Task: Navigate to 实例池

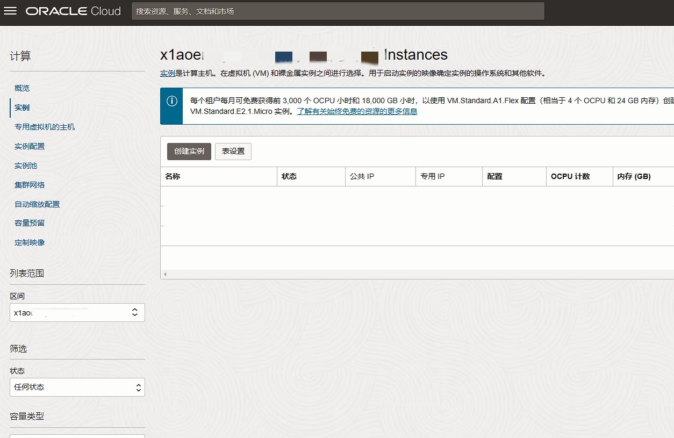Action: coord(26,166)
